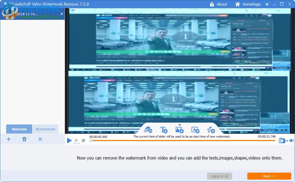Open the HomePage from the title bar
This screenshot has height=182, width=295.
pyautogui.click(x=252, y=4)
